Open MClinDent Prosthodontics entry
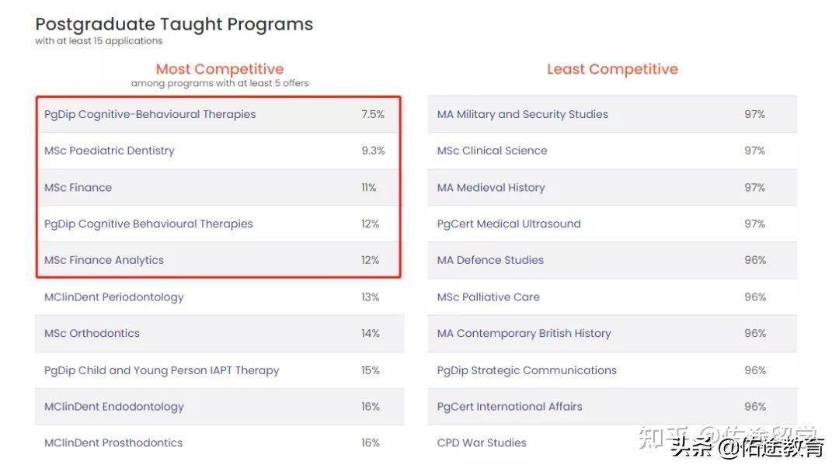839x472 pixels. coord(113,443)
